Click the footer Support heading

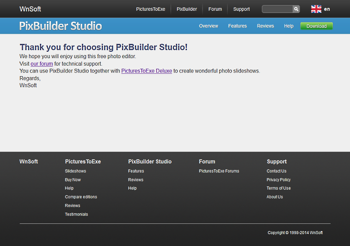[276, 162]
